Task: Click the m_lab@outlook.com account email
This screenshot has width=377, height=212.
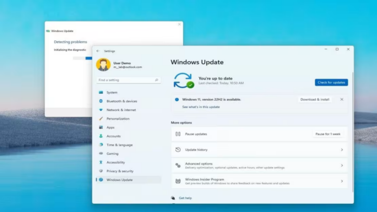Action: [128, 67]
